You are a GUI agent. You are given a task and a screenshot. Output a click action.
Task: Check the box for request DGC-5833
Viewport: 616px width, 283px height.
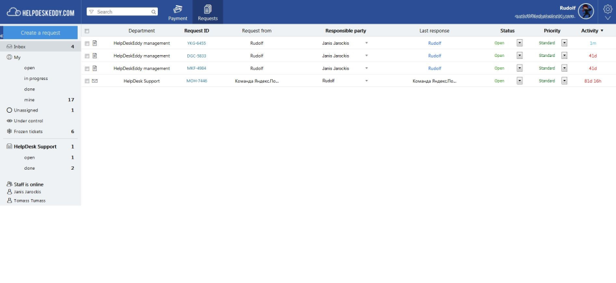click(x=87, y=56)
